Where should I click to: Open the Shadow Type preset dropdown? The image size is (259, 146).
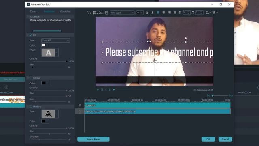[57, 114]
